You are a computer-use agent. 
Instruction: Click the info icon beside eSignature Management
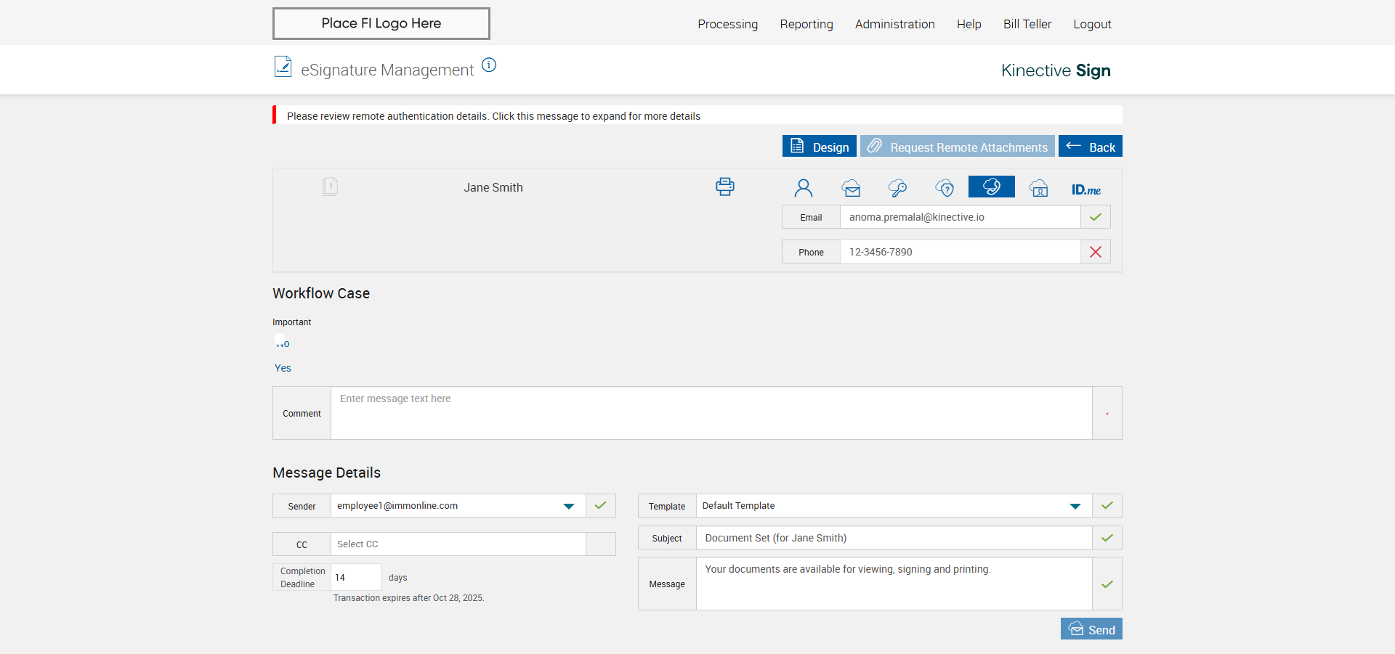click(x=489, y=65)
